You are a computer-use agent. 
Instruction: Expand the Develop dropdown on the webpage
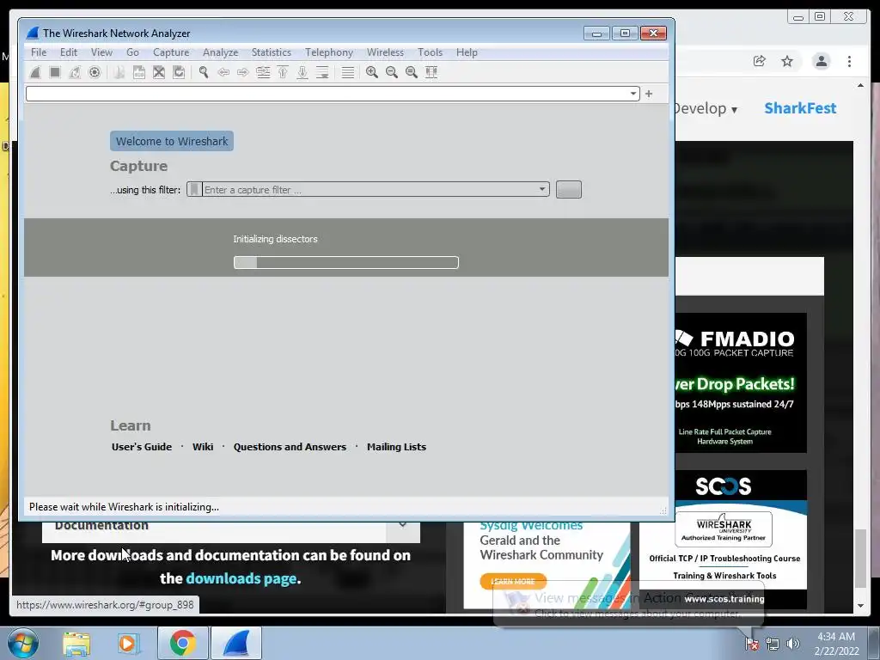(706, 108)
